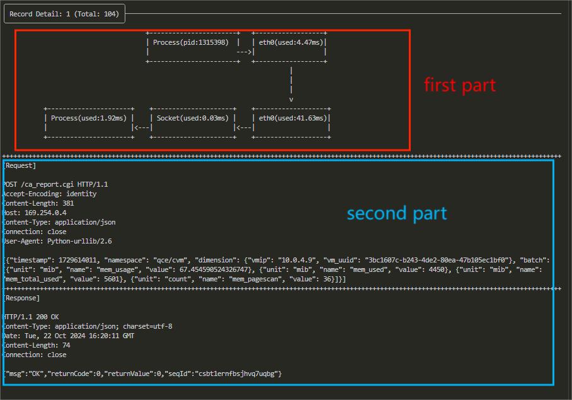The image size is (572, 400).
Task: Click the Record Detail: 1 (Total: 104) title
Action: pos(64,14)
